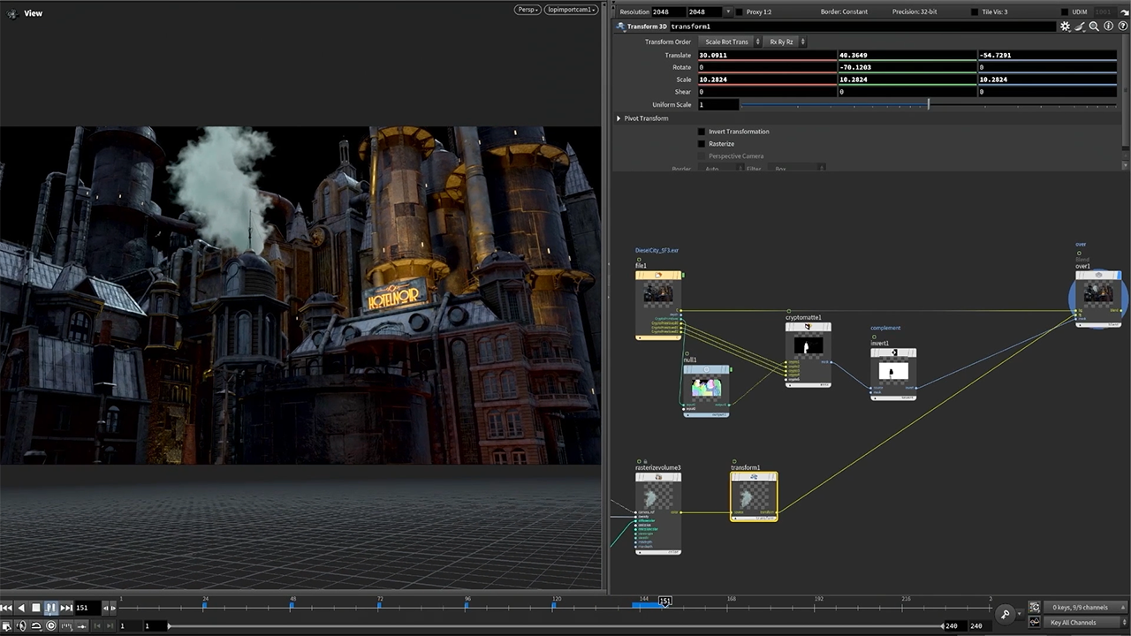Click the Uniform Scale value field
This screenshot has height=636, width=1131.
[718, 104]
